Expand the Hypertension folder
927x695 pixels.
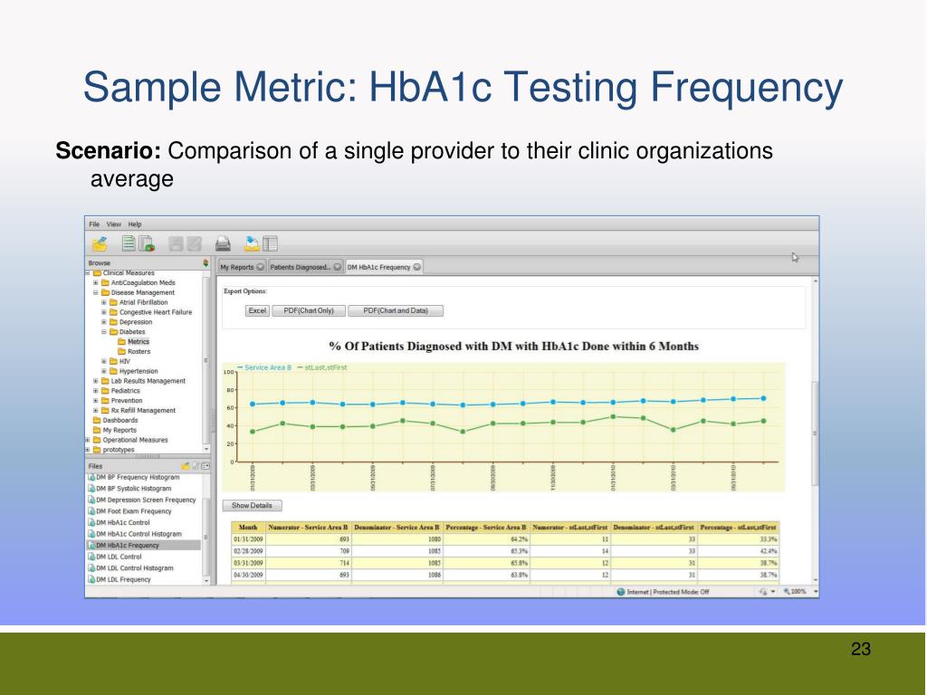[x=104, y=371]
